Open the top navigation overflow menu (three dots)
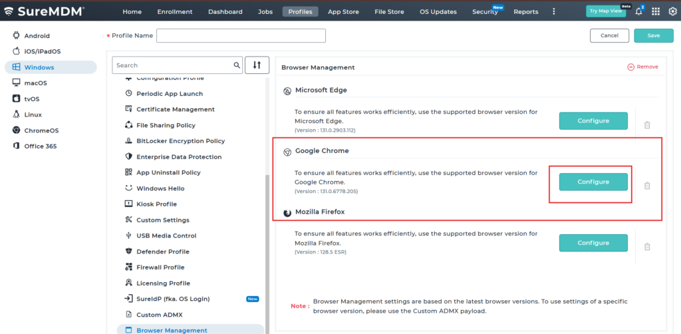Image resolution: width=681 pixels, height=334 pixels. pos(554,11)
